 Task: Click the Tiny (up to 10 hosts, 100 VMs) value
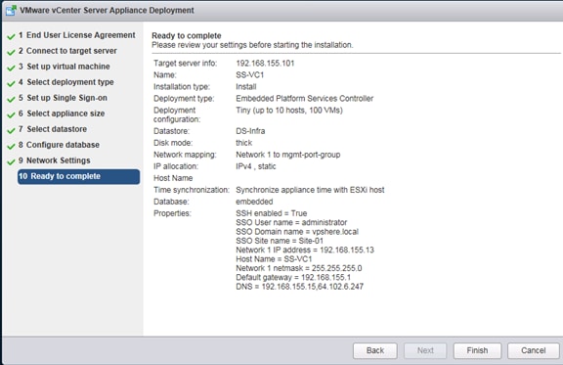pyautogui.click(x=289, y=111)
